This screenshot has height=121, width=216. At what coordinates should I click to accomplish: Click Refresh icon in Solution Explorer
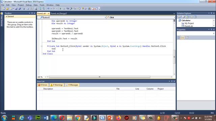click(187, 17)
